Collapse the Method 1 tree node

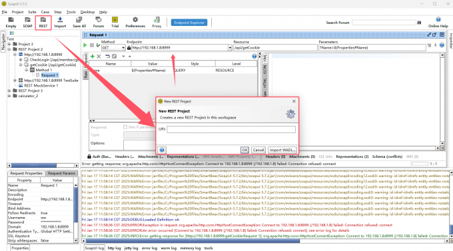pyautogui.click(x=26, y=70)
